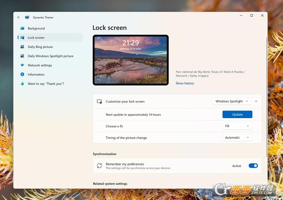
Task: Open the Windows Spotlight dropdown
Action: pyautogui.click(x=232, y=101)
